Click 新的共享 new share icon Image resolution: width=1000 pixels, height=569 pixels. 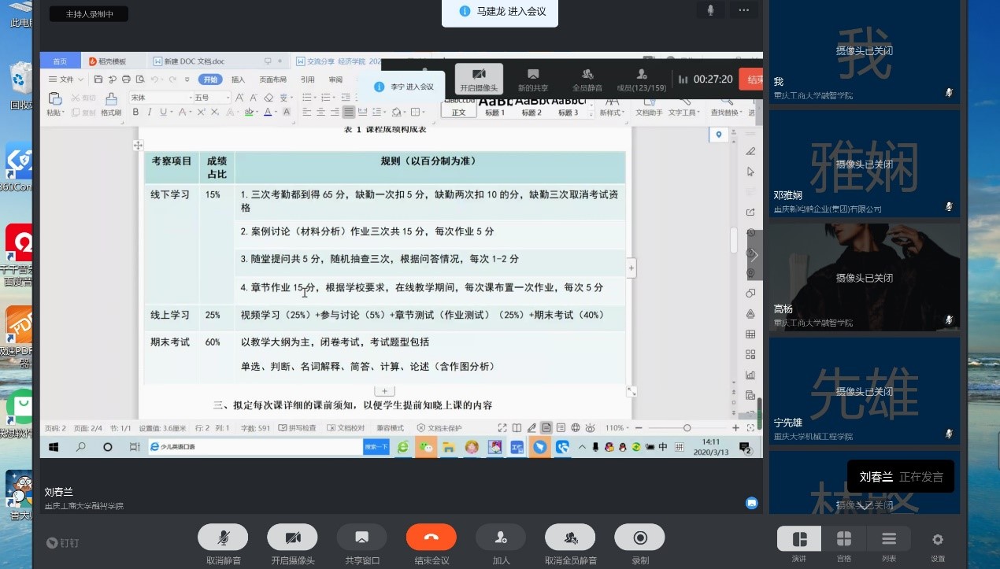[x=533, y=79]
